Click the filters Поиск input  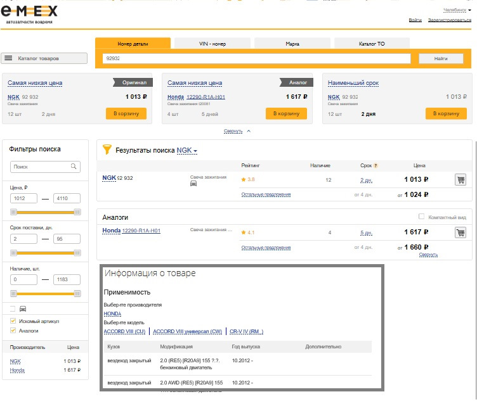45,167
